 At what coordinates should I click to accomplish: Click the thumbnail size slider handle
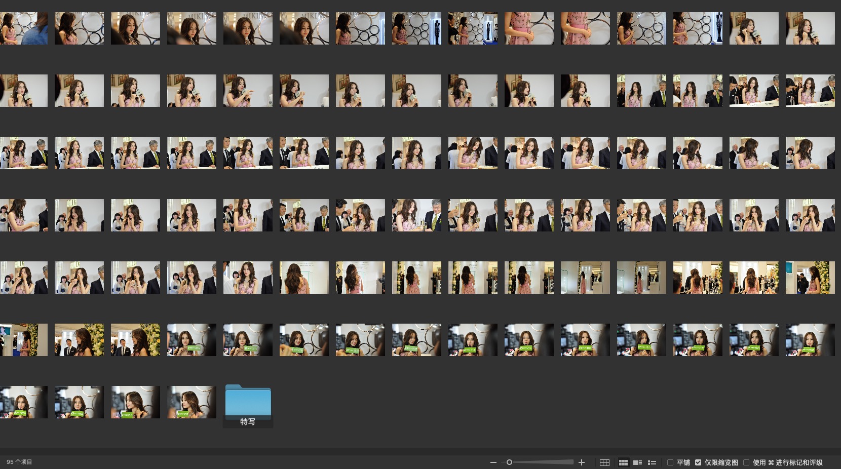click(509, 462)
